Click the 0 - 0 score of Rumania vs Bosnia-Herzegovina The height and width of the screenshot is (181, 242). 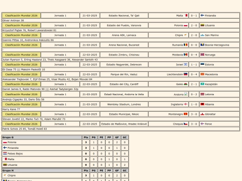194,45
